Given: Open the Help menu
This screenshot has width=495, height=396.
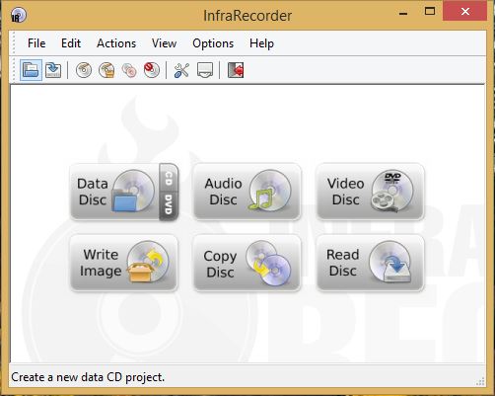Looking at the screenshot, I should tap(261, 43).
